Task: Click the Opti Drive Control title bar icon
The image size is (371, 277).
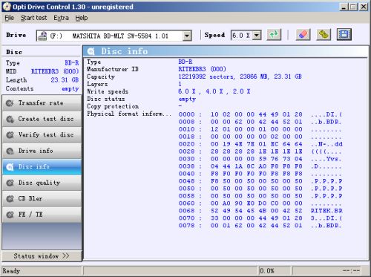Action: (x=7, y=7)
